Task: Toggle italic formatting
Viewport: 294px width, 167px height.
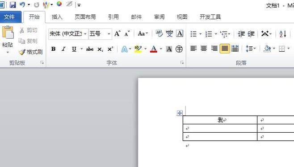Action: pos(64,49)
